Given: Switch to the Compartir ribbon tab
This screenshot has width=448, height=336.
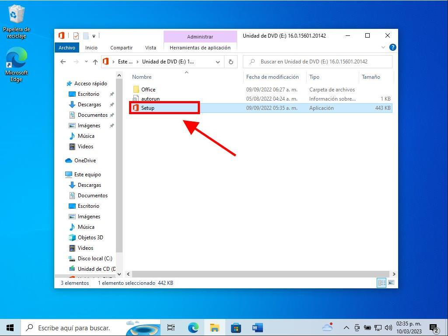Looking at the screenshot, I should pyautogui.click(x=121, y=47).
